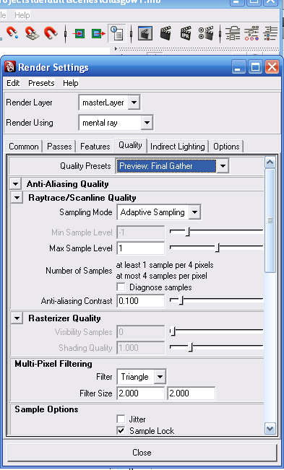
Task: Click the settings panel scroll up arrow
Action: [270, 162]
